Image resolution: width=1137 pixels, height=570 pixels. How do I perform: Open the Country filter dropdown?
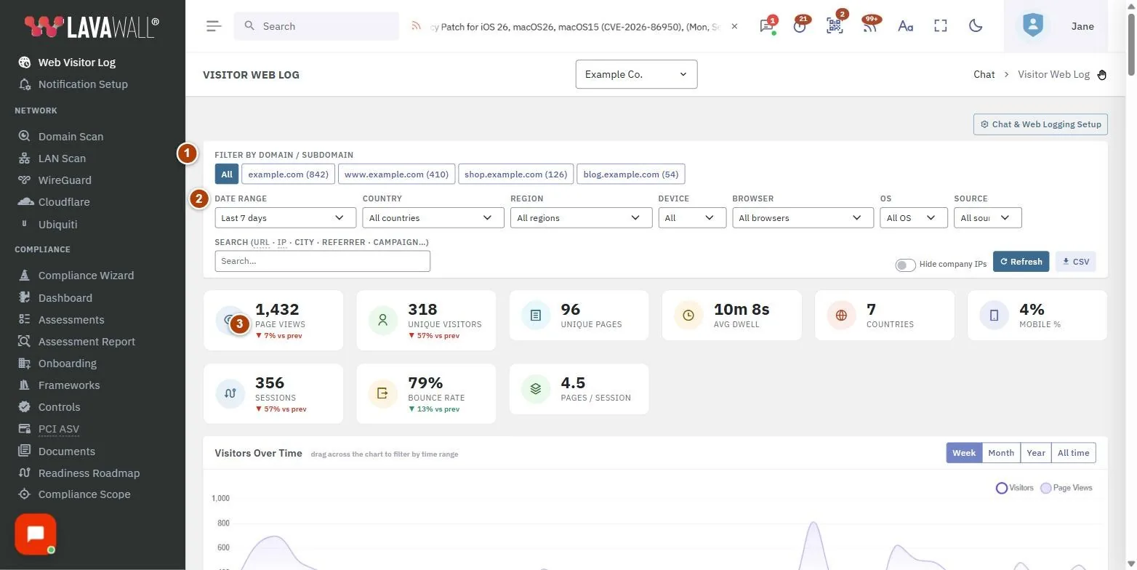433,217
